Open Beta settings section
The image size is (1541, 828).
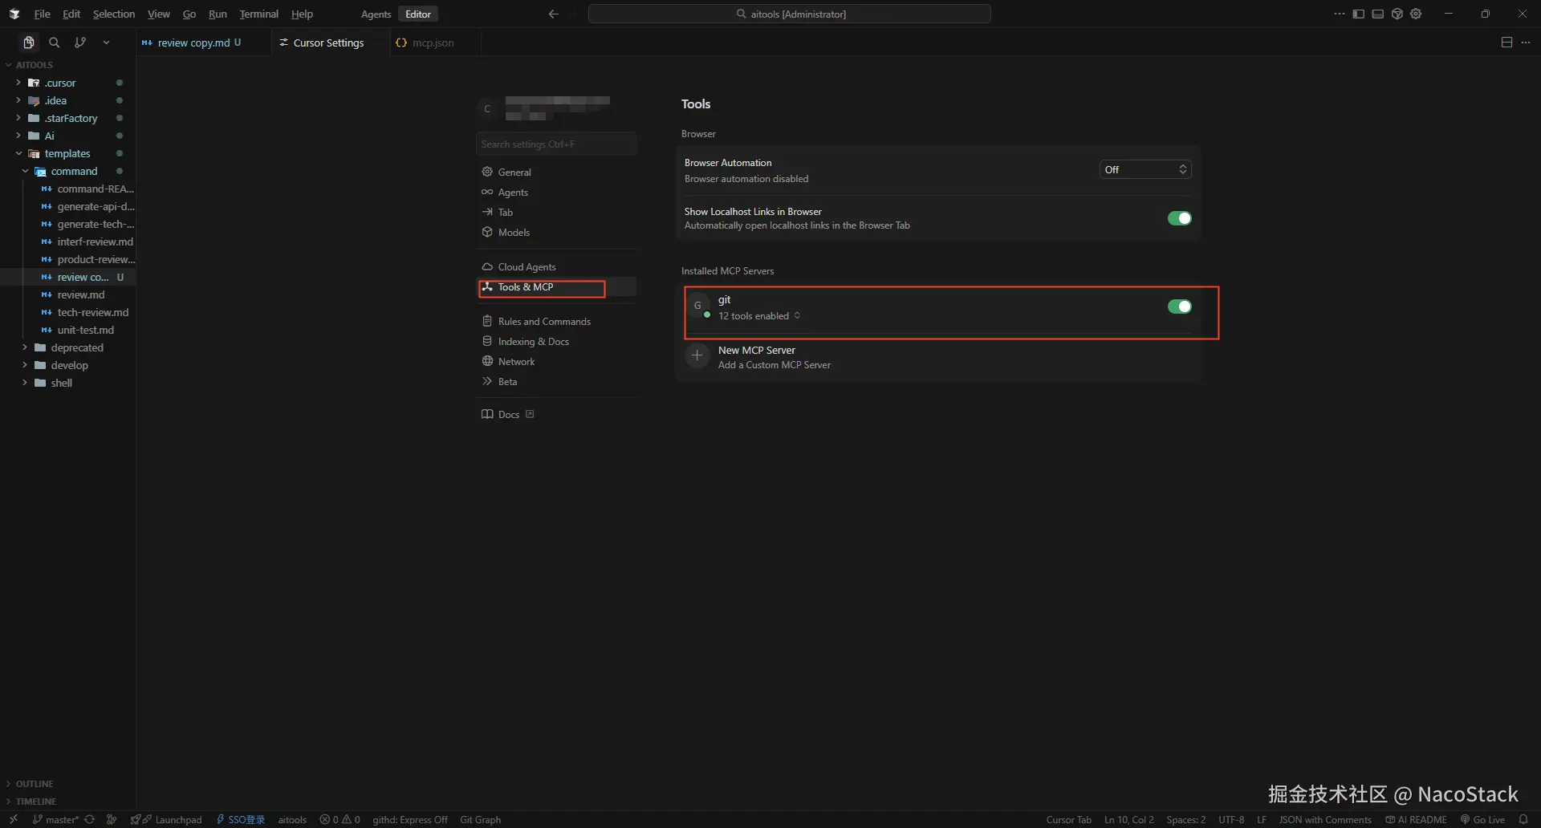click(556, 381)
